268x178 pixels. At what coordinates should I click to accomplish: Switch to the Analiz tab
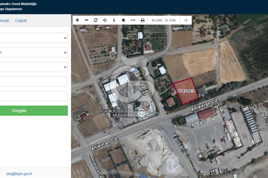click(5, 21)
